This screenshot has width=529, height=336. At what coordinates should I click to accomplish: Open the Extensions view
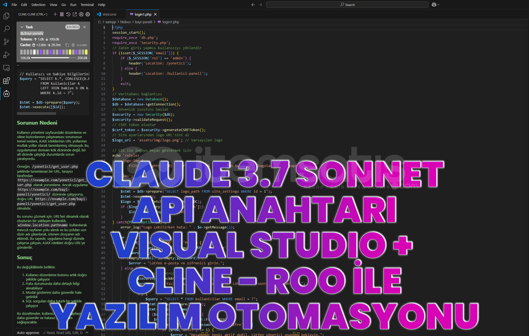click(x=6, y=81)
